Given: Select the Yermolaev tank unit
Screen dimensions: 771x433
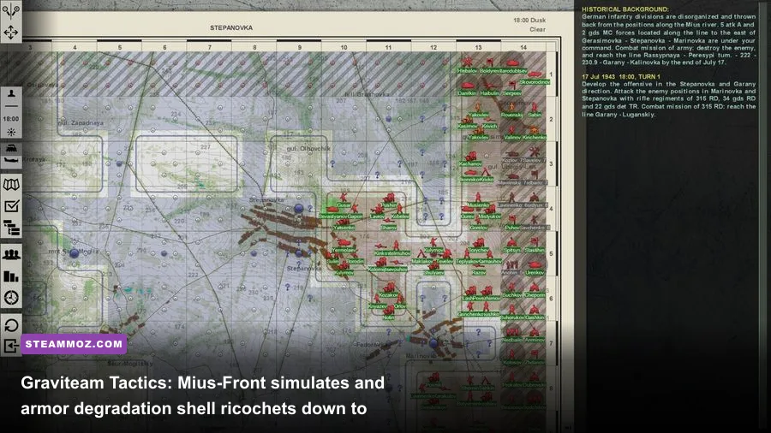Looking at the screenshot, I should point(344,245).
